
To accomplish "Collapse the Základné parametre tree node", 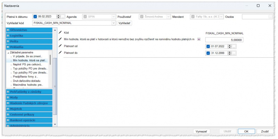I will [x=8, y=52].
